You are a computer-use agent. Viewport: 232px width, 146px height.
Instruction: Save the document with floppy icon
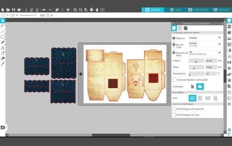(14, 10)
